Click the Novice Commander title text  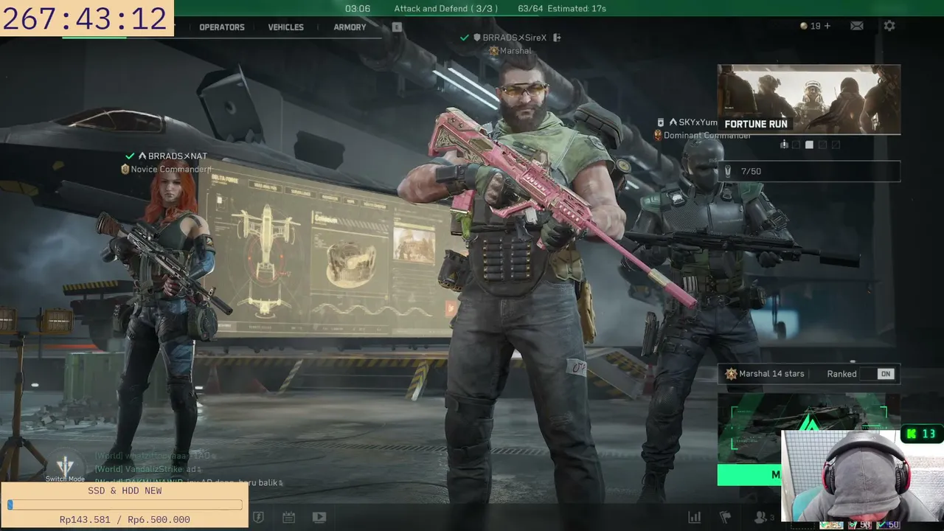(170, 170)
